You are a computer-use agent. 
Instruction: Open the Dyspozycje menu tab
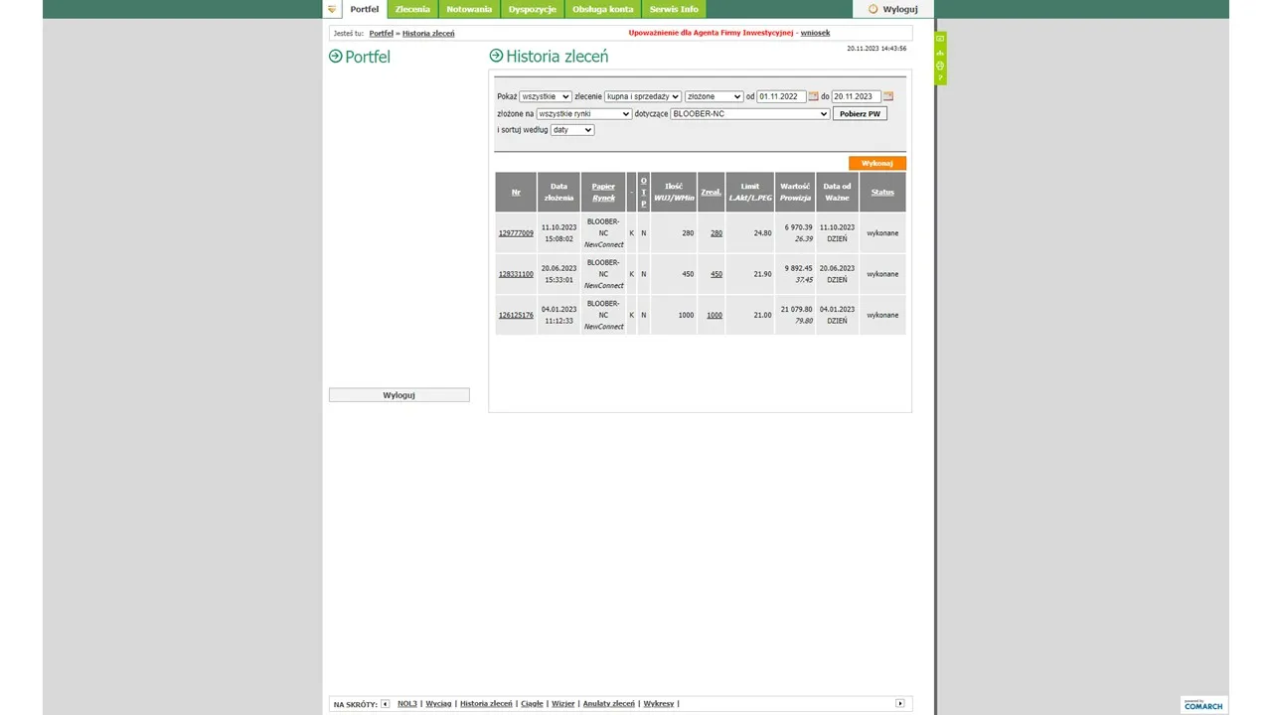tap(533, 9)
